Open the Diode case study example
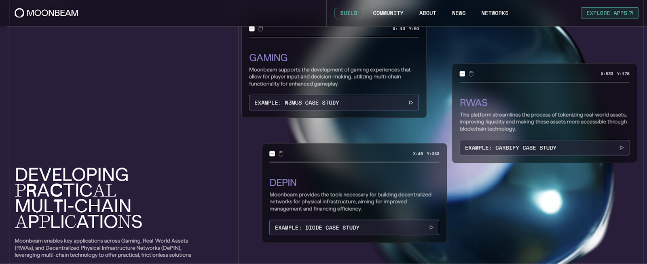Screen dimensions: 647x264 pyautogui.click(x=354, y=228)
